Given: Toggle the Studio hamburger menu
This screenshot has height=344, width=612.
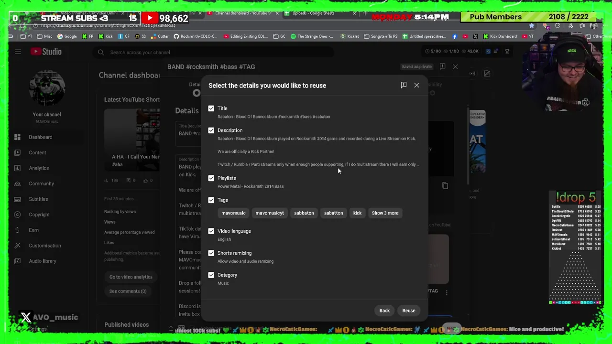Looking at the screenshot, I should (18, 52).
